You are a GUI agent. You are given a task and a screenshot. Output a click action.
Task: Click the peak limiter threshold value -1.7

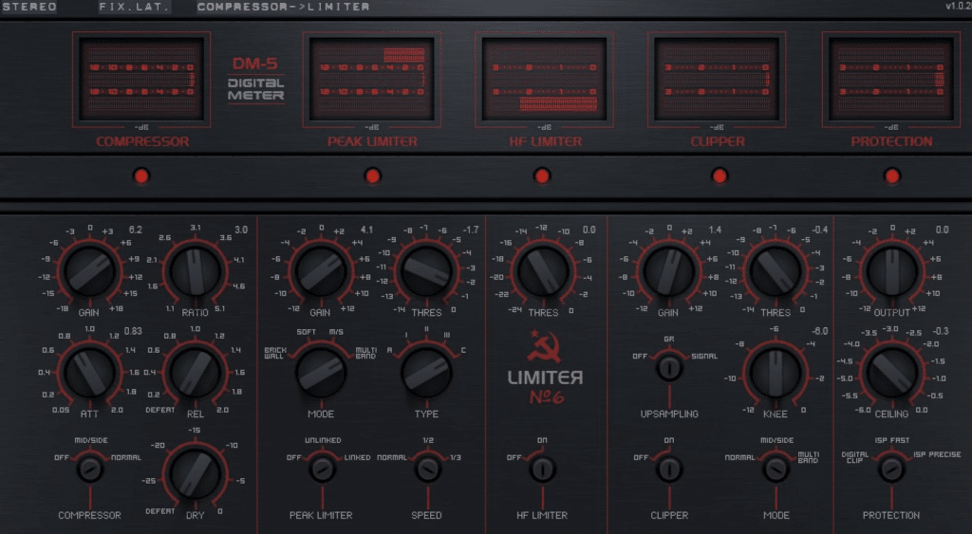[x=471, y=230]
